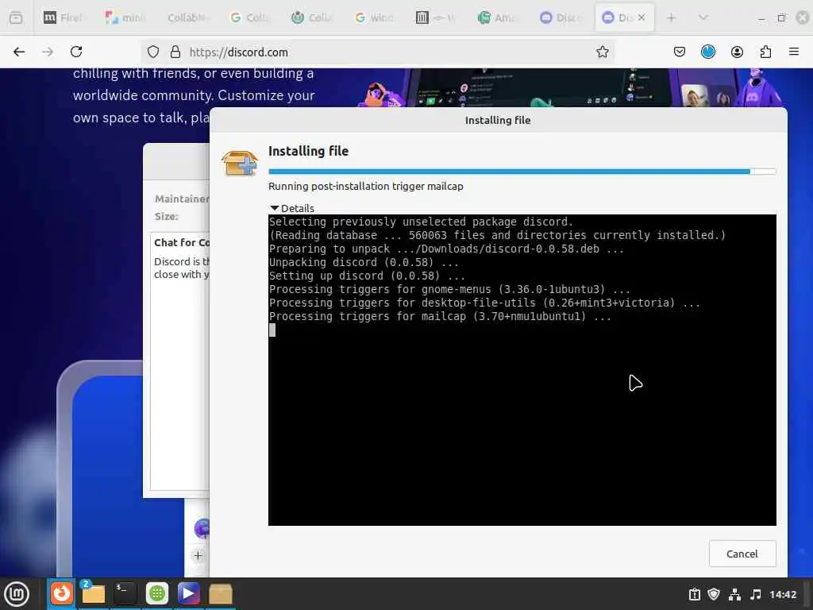Image resolution: width=813 pixels, height=610 pixels.
Task: Click the blue round toolbar extension icon
Action: pyautogui.click(x=707, y=52)
